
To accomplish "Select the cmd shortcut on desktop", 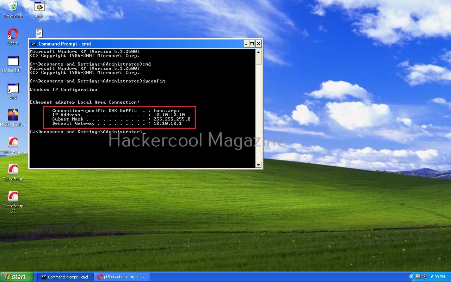I will [x=13, y=89].
